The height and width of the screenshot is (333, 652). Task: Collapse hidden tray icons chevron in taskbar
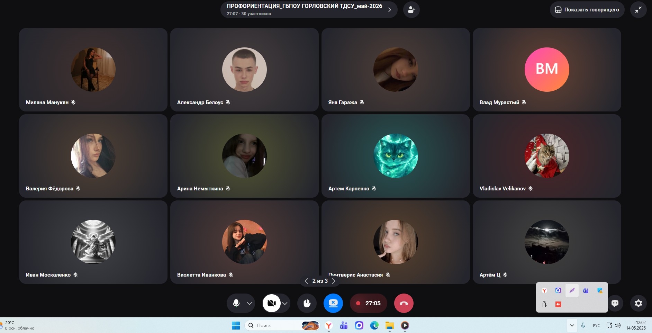pyautogui.click(x=572, y=325)
